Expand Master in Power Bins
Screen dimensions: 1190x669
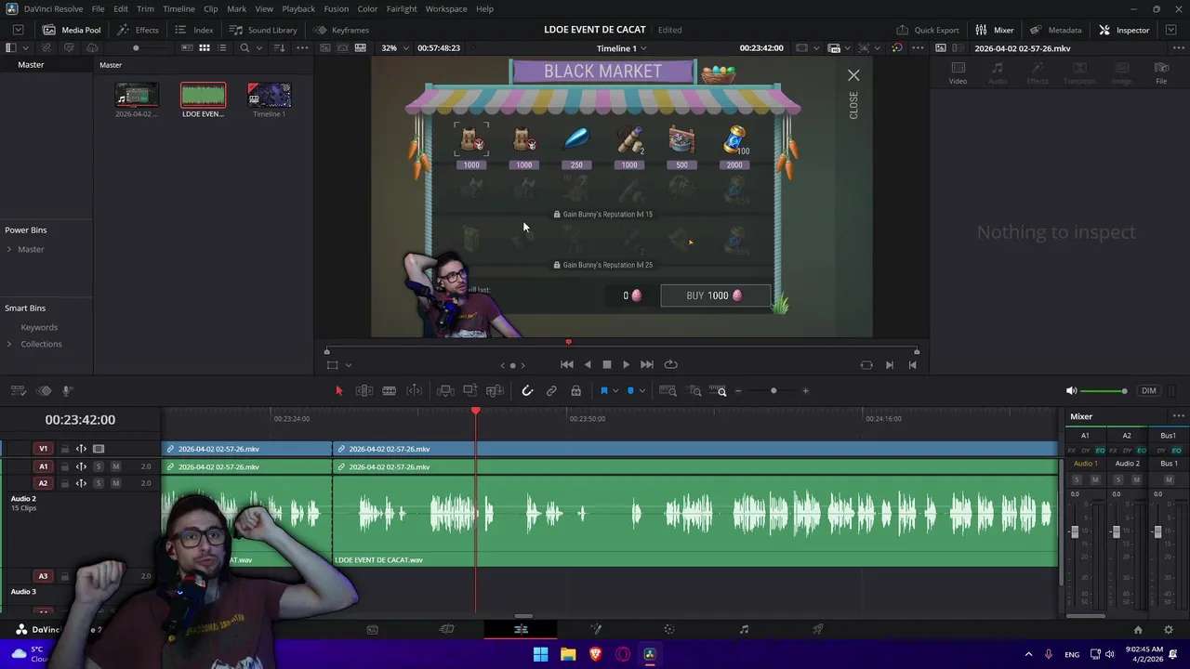[x=9, y=249]
